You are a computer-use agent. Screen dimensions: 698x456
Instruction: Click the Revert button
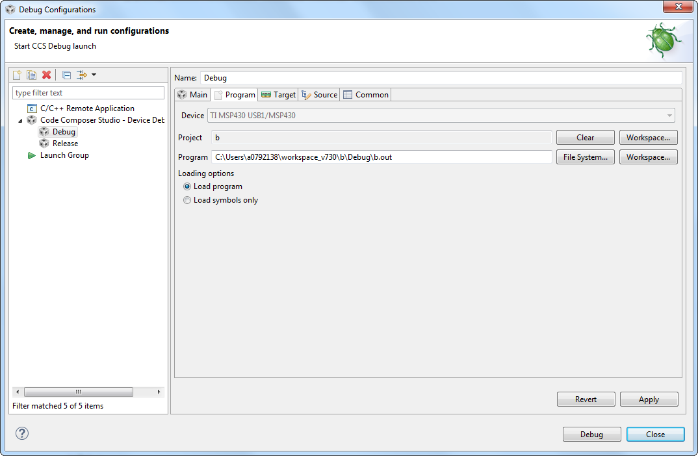pyautogui.click(x=586, y=399)
